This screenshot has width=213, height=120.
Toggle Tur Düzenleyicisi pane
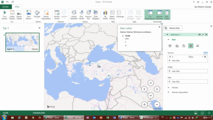(x=150, y=15)
